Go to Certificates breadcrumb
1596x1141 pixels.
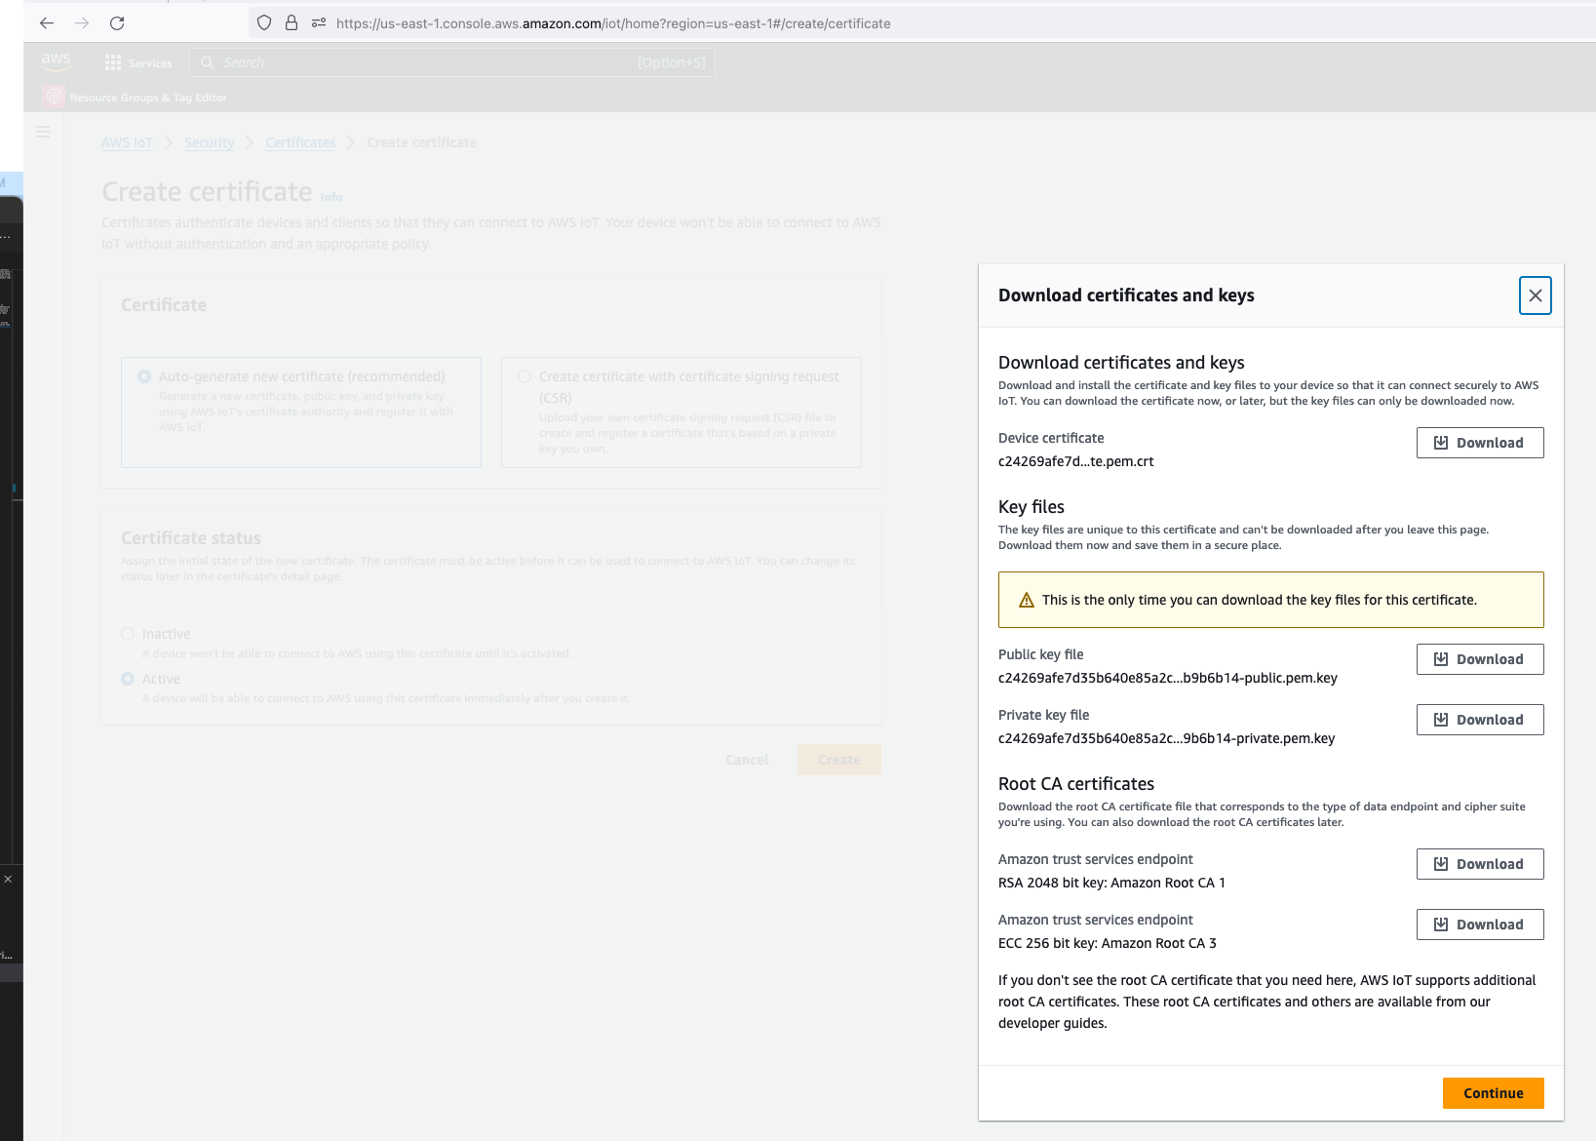click(x=300, y=142)
